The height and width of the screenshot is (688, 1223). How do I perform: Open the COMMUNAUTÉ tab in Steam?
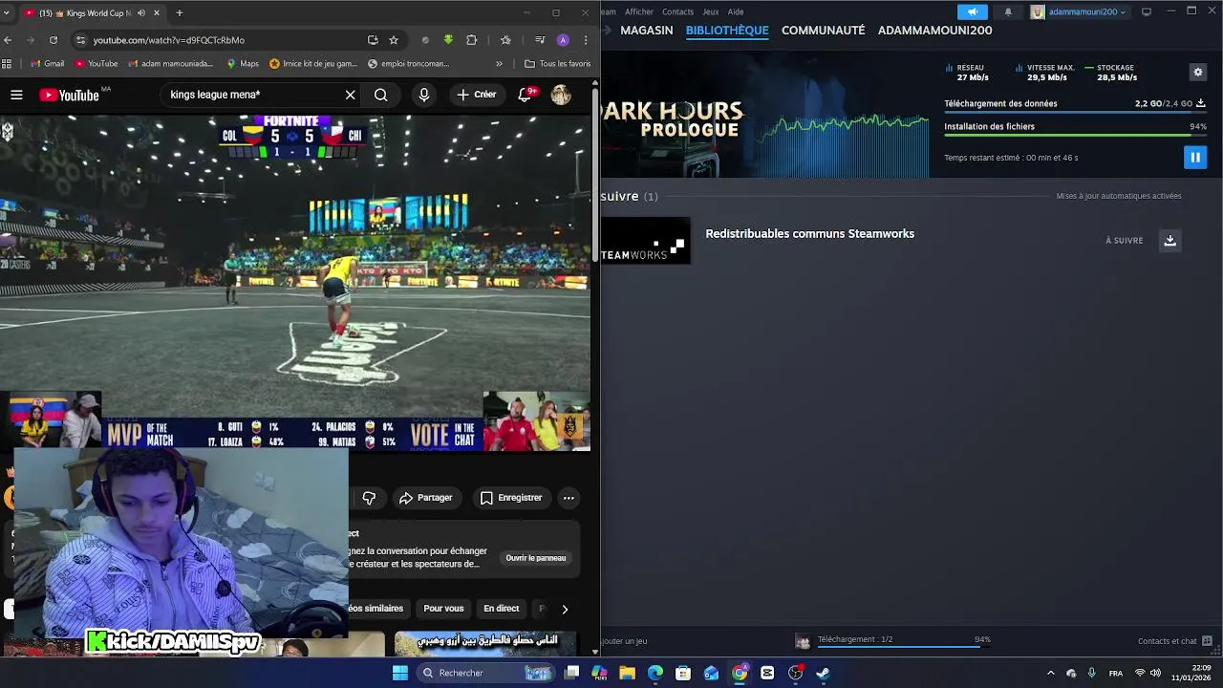[824, 31]
